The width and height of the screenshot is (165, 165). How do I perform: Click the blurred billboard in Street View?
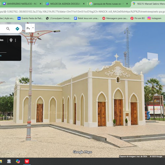click(x=153, y=56)
